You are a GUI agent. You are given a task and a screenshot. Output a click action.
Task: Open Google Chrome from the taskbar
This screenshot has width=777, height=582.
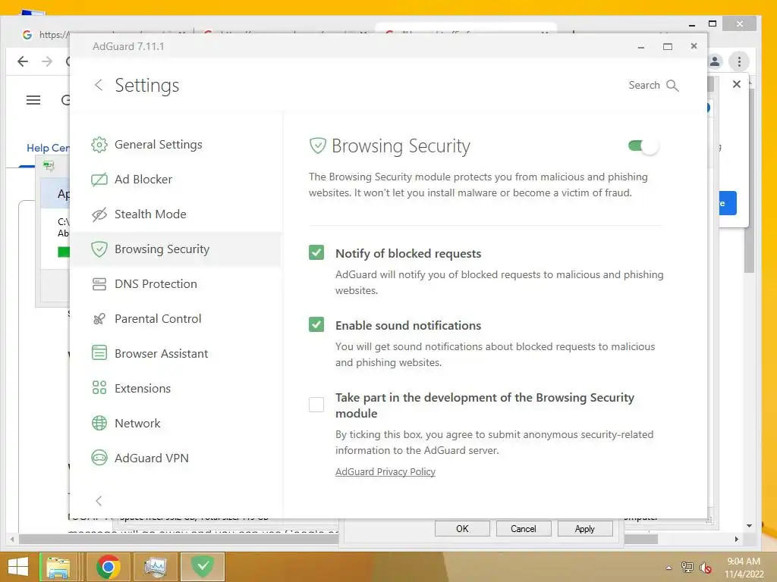coord(108,567)
